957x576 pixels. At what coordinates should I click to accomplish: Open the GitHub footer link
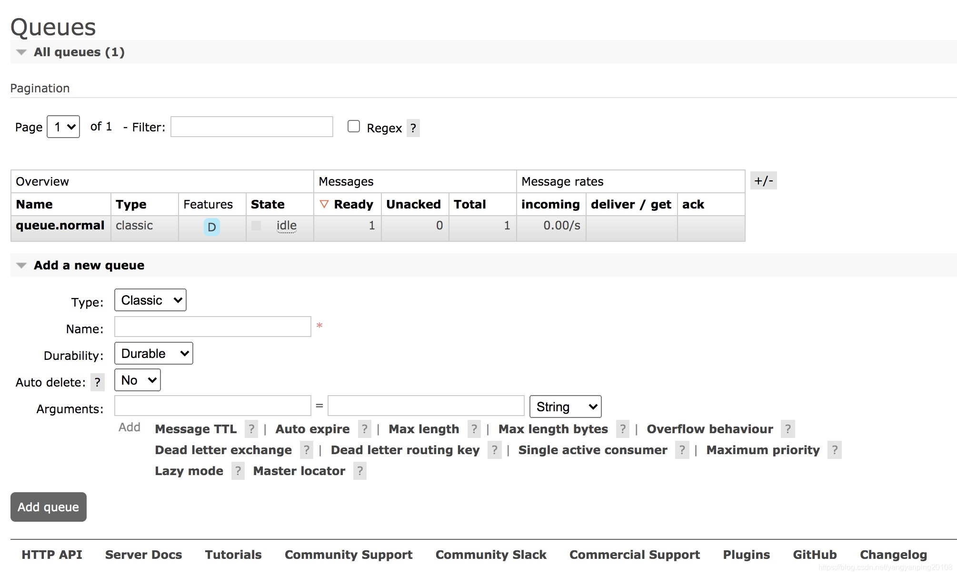pos(815,555)
